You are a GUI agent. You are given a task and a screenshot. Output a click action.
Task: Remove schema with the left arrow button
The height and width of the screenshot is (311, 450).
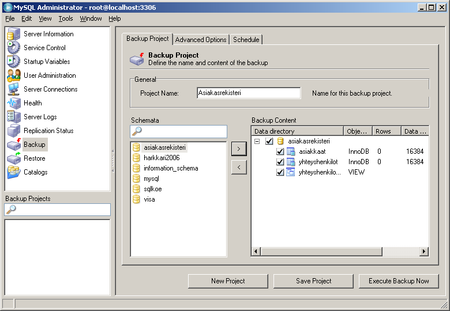tap(239, 167)
